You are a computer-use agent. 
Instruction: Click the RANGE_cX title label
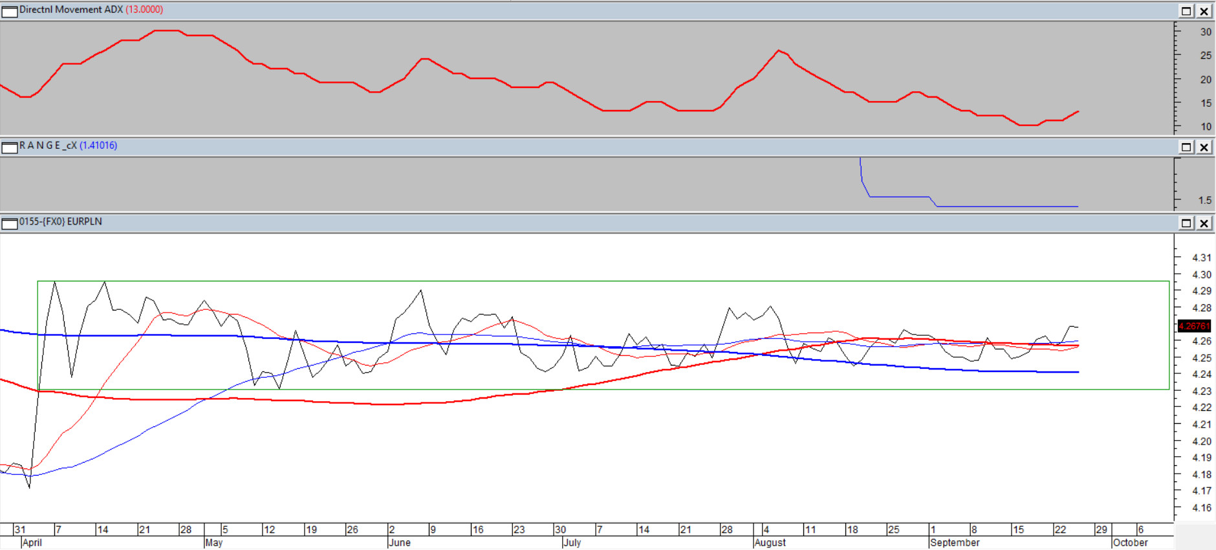tap(48, 146)
